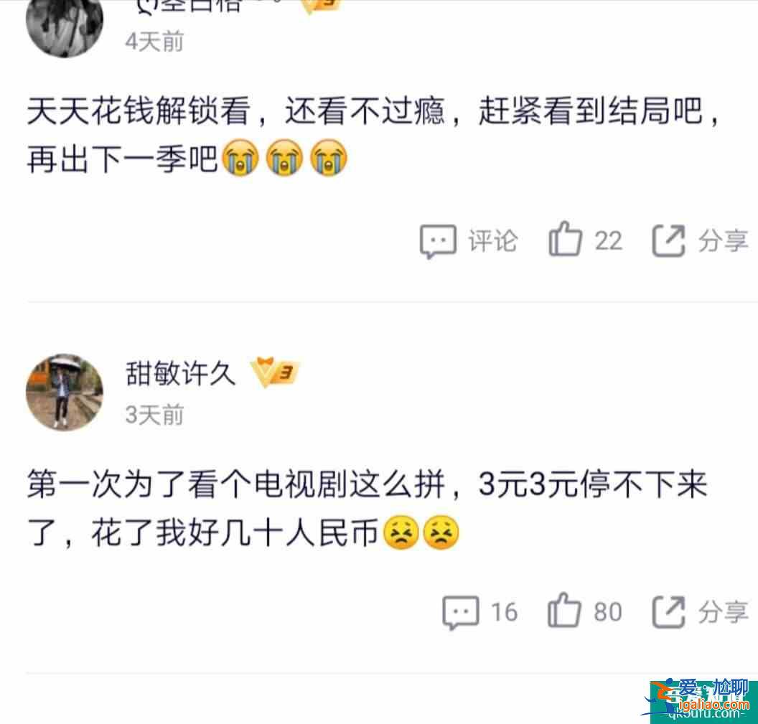Image resolution: width=758 pixels, height=724 pixels.
Task: Click the 评论 text label
Action: pyautogui.click(x=492, y=240)
